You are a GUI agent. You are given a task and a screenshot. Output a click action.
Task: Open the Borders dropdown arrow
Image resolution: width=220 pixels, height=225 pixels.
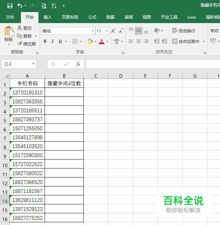coord(81,41)
